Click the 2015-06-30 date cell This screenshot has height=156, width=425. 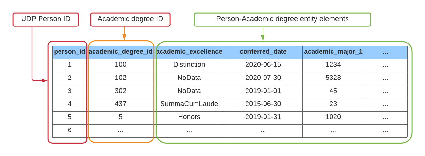tap(263, 104)
